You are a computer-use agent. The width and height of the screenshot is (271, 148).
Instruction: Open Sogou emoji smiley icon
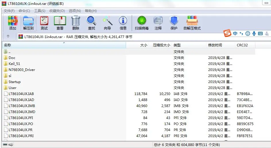coord(248,33)
